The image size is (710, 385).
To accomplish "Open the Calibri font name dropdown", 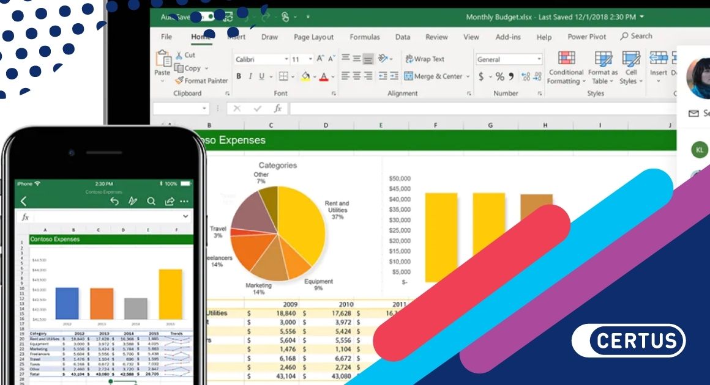I will [x=286, y=59].
